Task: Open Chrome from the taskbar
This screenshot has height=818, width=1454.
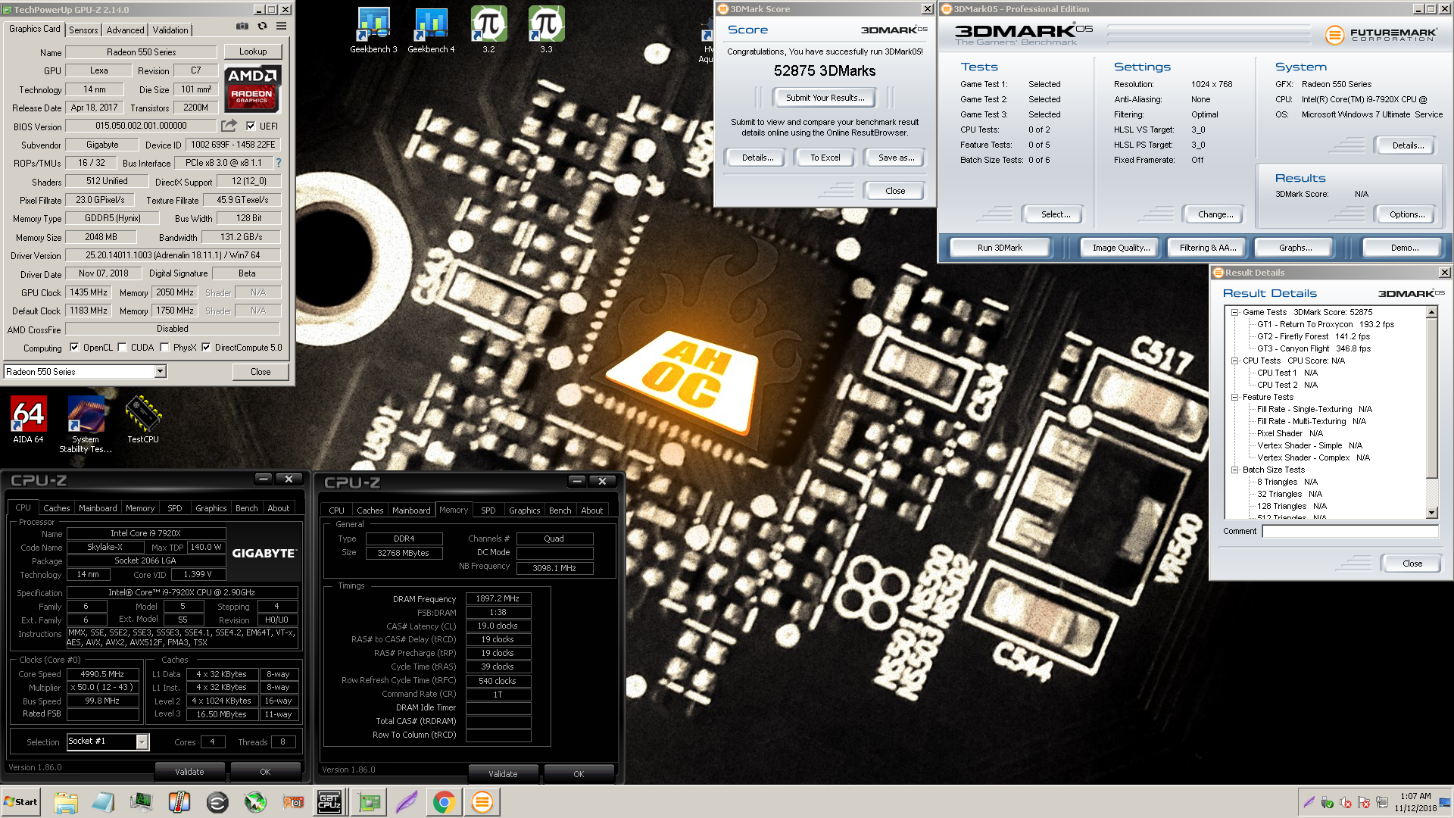Action: pyautogui.click(x=445, y=802)
